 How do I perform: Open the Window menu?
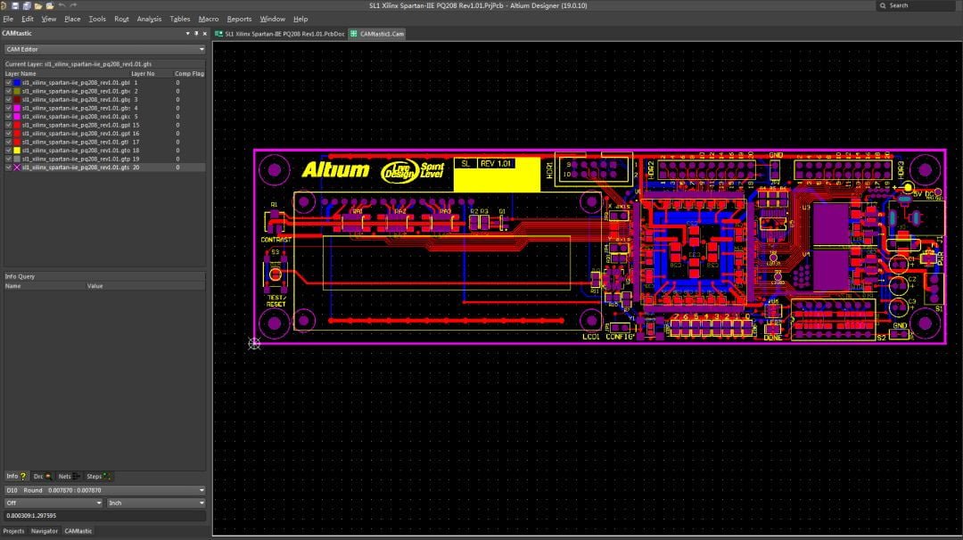tap(273, 19)
